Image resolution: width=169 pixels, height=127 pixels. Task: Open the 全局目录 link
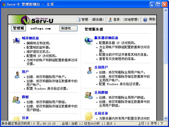101,113
